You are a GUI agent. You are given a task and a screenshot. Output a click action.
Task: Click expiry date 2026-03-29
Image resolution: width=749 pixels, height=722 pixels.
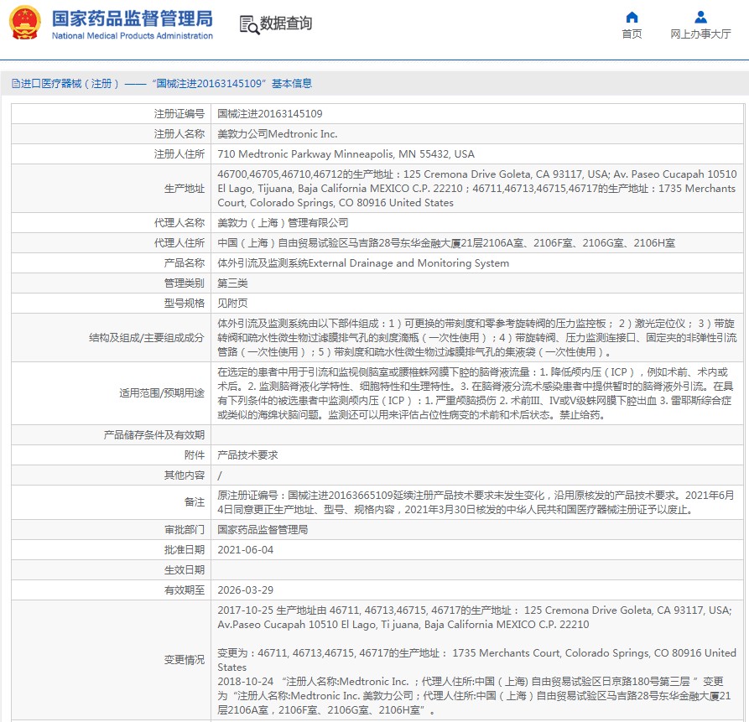[246, 590]
